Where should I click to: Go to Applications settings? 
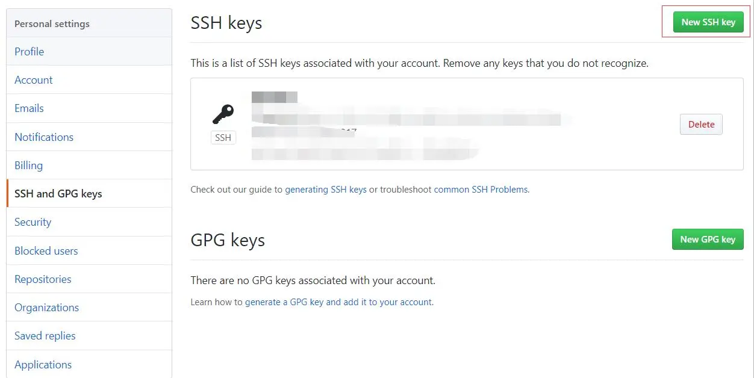(x=89, y=365)
